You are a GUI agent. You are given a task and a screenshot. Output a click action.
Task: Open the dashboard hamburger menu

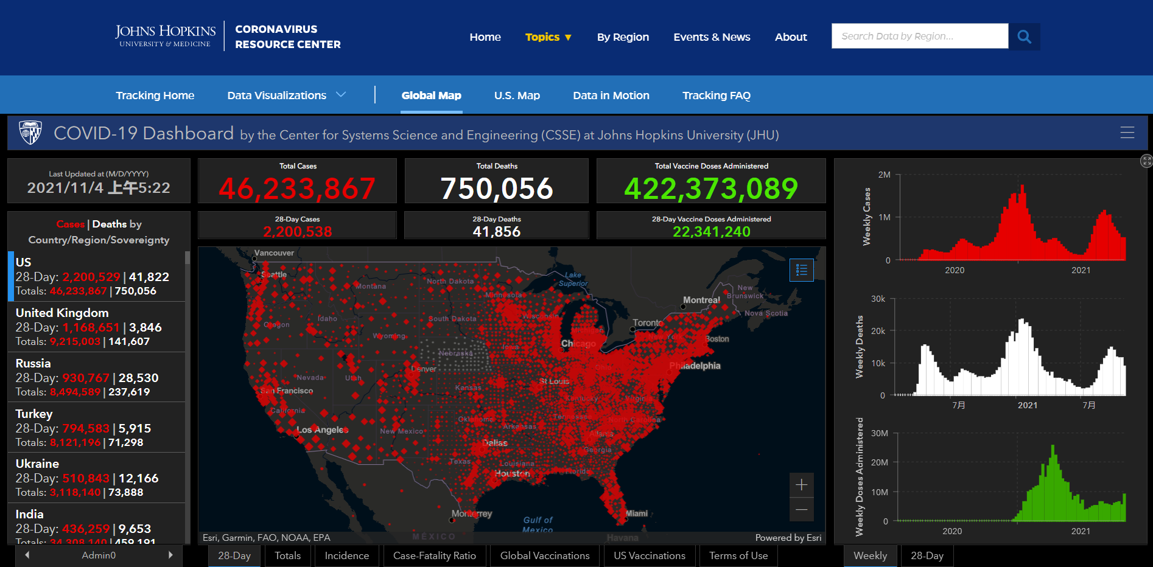point(1127,133)
